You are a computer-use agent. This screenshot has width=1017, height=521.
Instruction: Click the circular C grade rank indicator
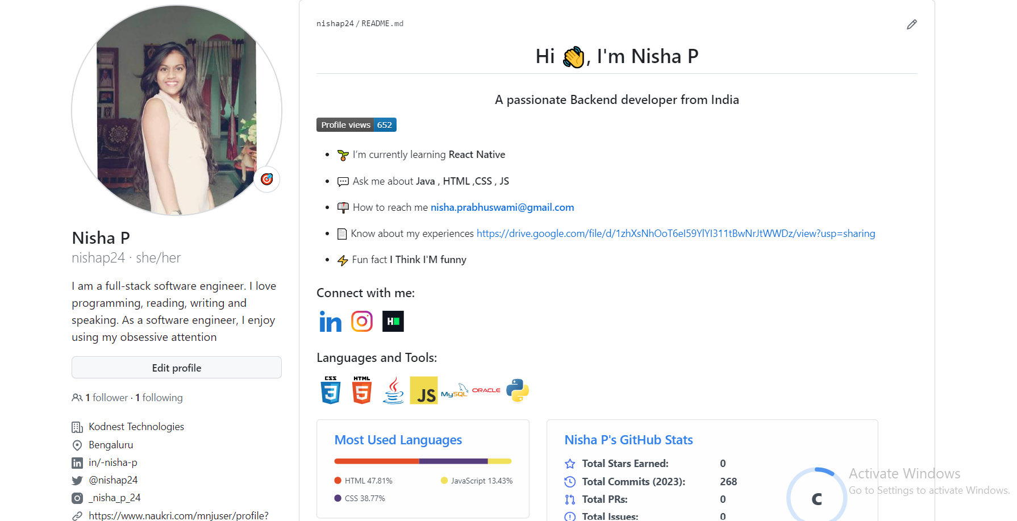click(x=816, y=498)
